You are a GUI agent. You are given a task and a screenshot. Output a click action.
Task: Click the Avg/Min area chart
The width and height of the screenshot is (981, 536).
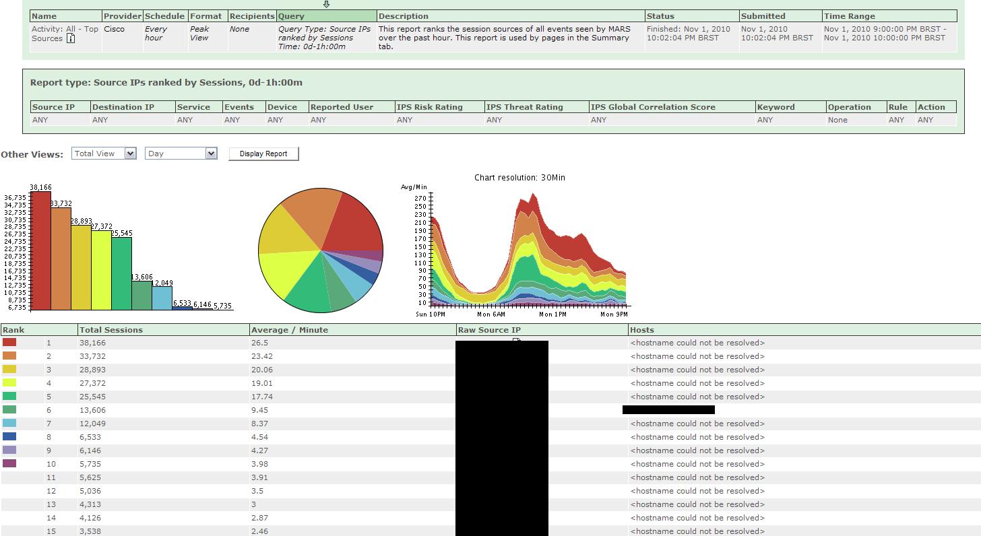coord(528,250)
